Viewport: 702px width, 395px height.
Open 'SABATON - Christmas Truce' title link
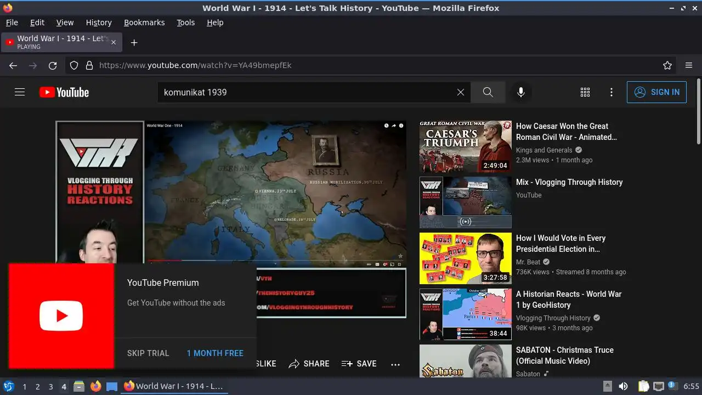pyautogui.click(x=565, y=356)
